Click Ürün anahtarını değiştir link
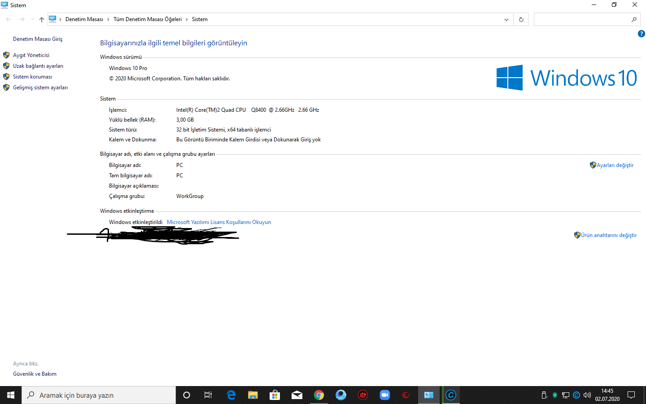646x404 pixels. pos(609,235)
